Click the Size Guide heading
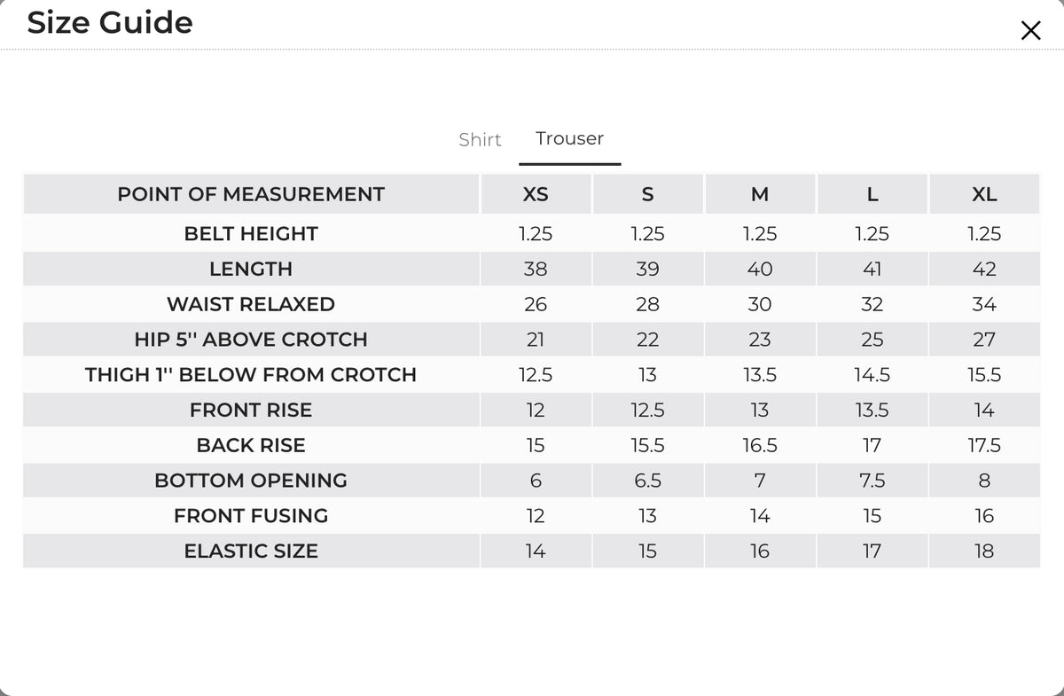Image resolution: width=1064 pixels, height=696 pixels. (x=110, y=22)
